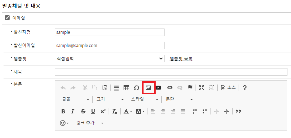Embed a YouTube video icon
Viewport: 291px width, 138px height.
tap(158, 88)
